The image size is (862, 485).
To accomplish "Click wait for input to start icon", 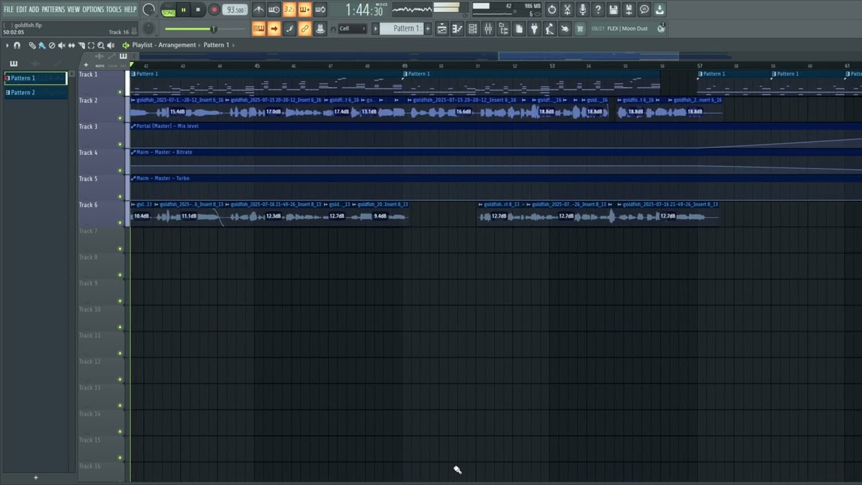I will (274, 9).
